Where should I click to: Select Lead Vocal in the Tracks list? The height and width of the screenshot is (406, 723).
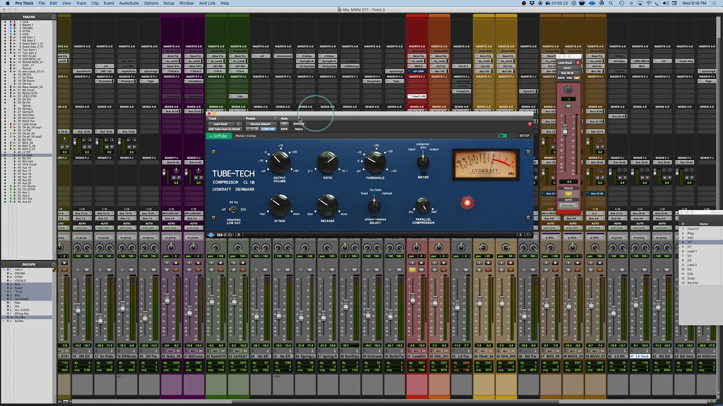click(29, 124)
